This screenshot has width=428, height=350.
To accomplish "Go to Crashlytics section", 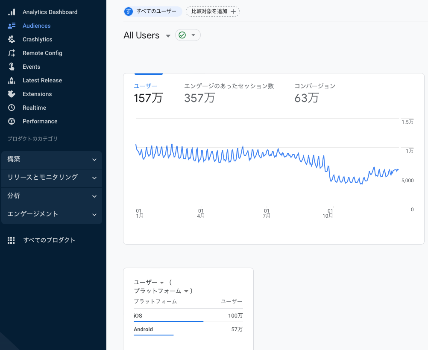I will pos(38,39).
